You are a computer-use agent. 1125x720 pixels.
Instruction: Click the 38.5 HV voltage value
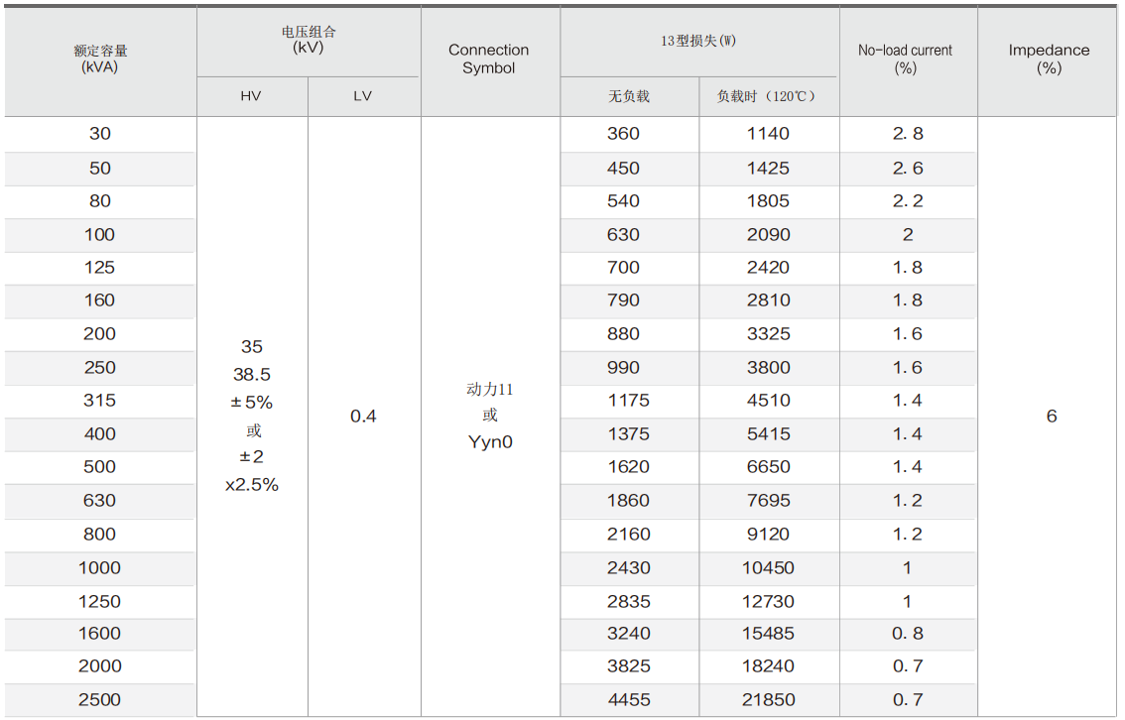point(252,375)
